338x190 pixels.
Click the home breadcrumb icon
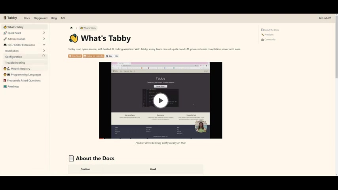pyautogui.click(x=71, y=28)
